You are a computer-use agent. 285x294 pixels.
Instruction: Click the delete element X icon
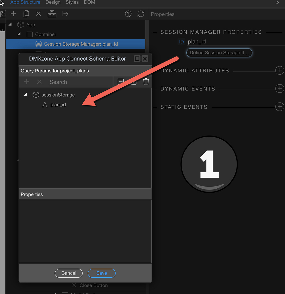coord(39,14)
